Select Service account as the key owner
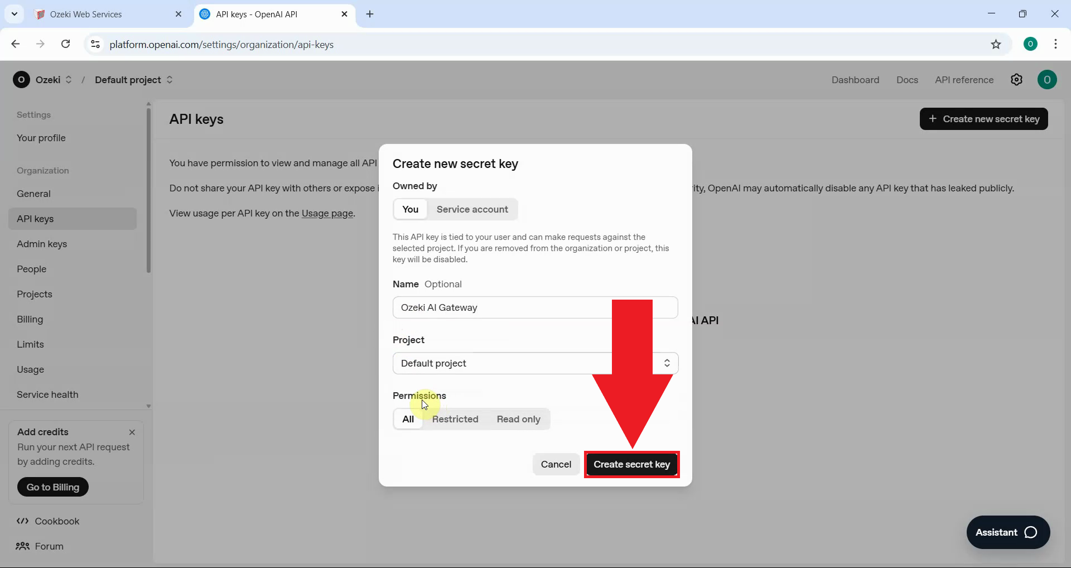1071x568 pixels. (x=472, y=209)
